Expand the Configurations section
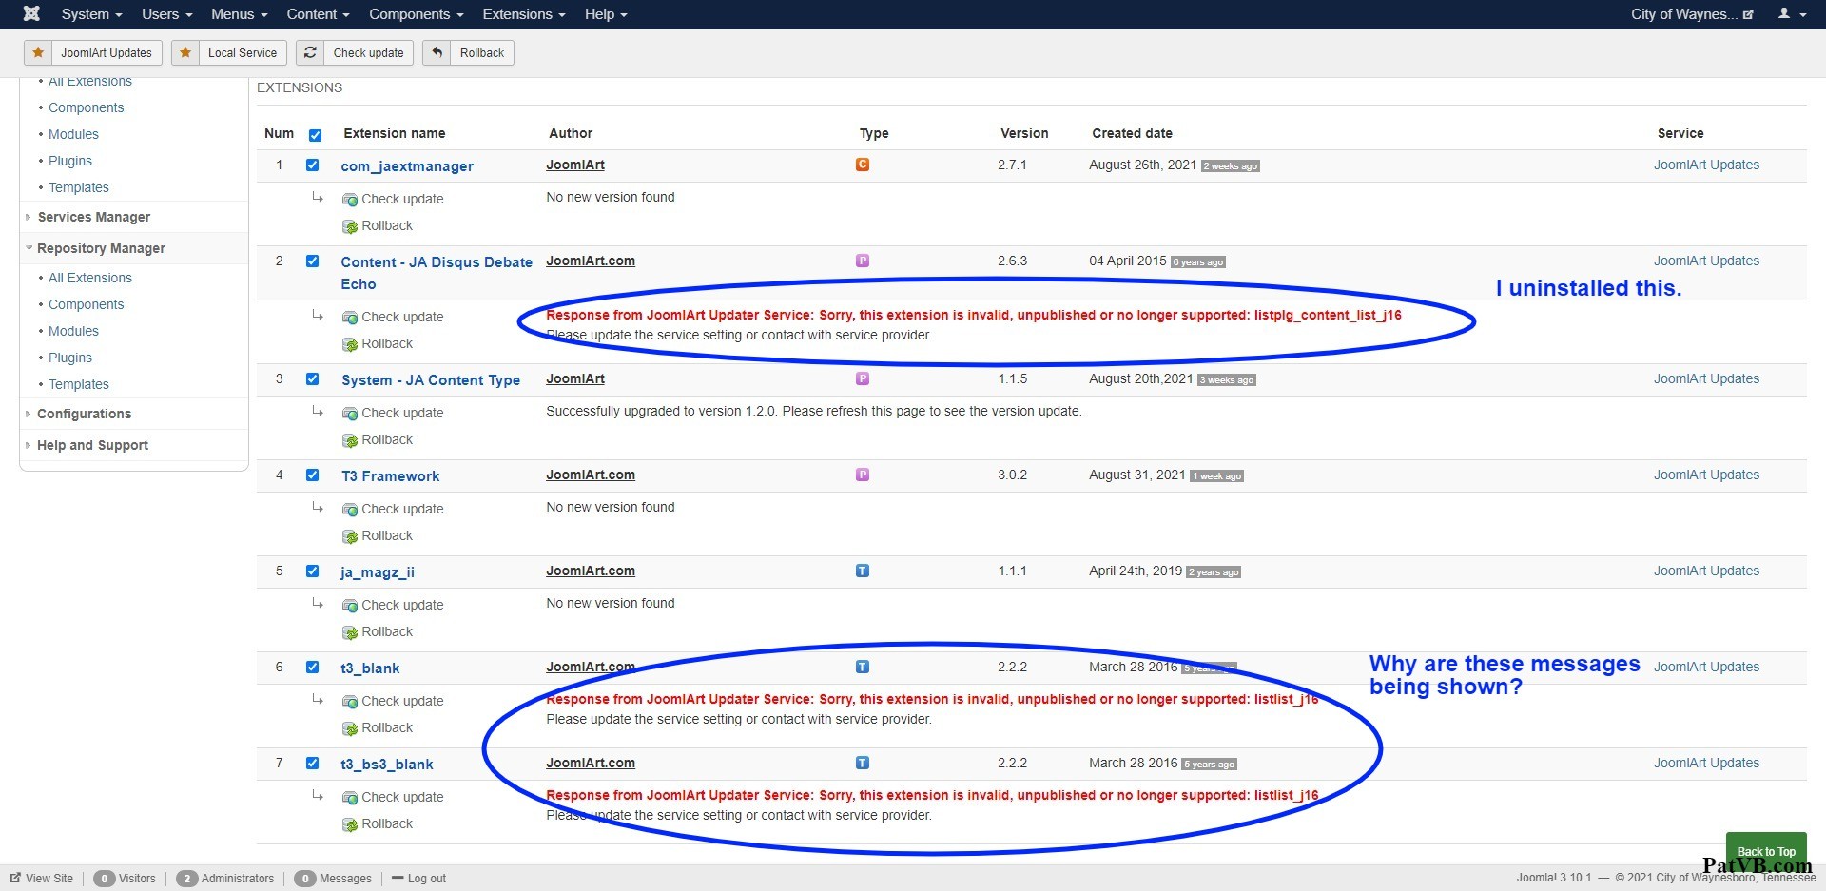The image size is (1826, 891). click(84, 414)
